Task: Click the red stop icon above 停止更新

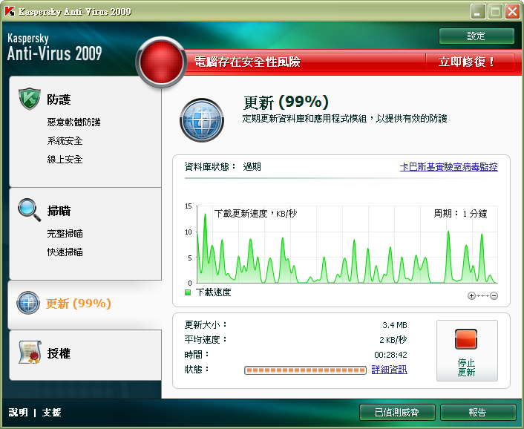Action: tap(466, 339)
